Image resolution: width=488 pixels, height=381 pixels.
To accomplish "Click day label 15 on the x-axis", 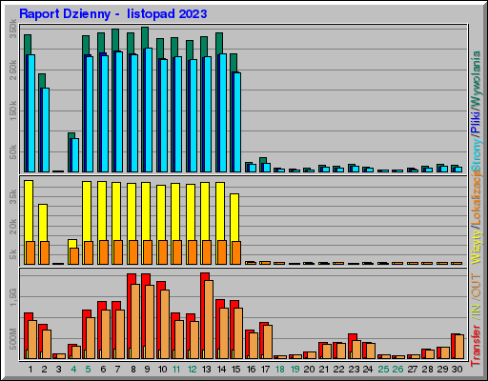I will click(235, 370).
